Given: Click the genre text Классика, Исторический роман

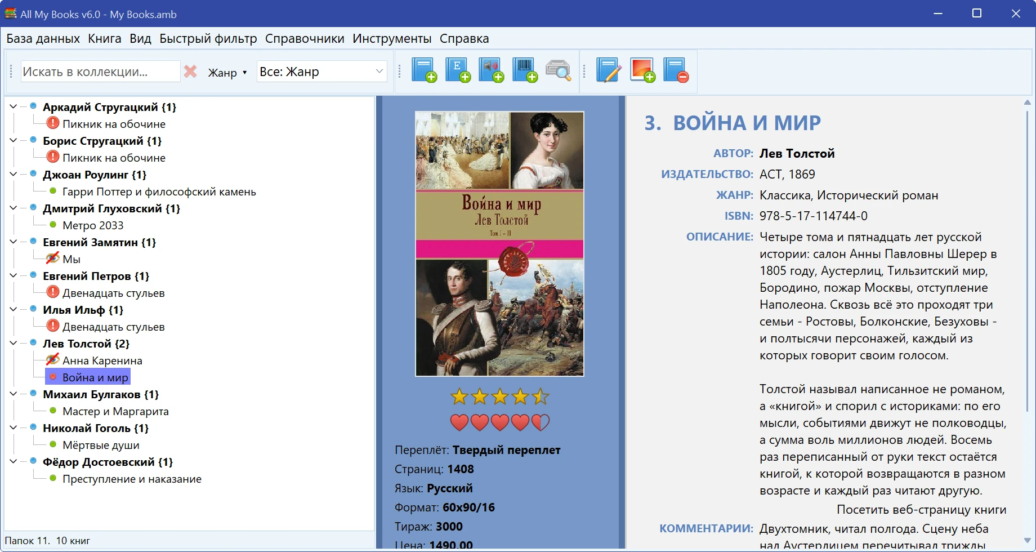Looking at the screenshot, I should pos(849,195).
